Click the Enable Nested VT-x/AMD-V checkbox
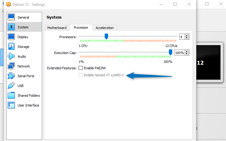 coord(81,75)
